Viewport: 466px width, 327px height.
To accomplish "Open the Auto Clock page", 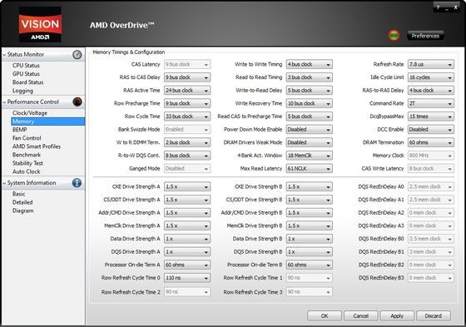I will click(x=26, y=171).
